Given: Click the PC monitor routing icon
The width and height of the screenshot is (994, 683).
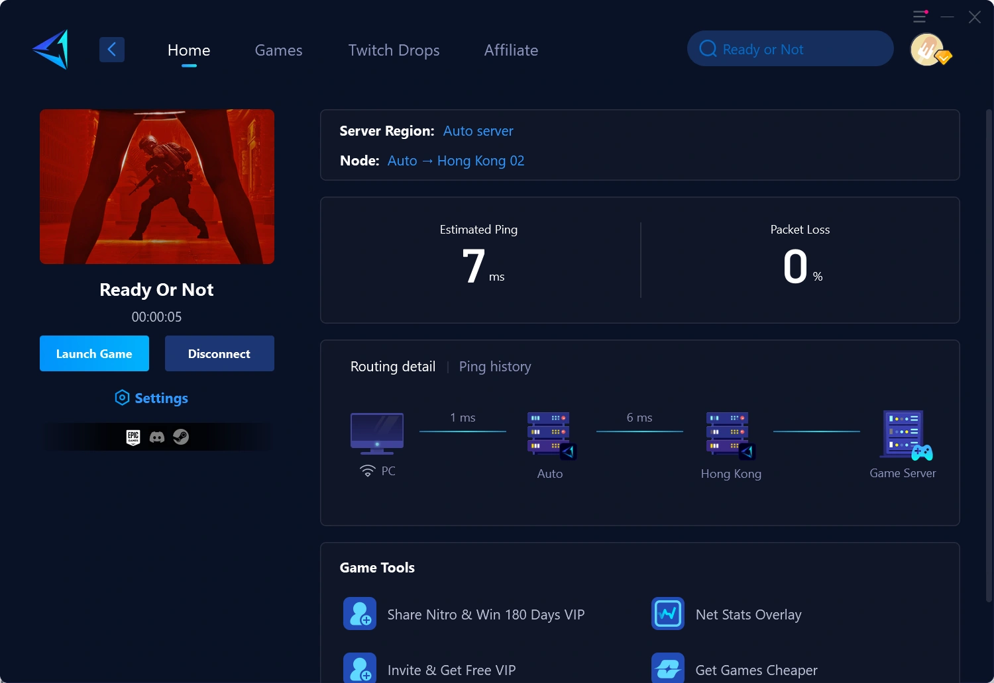Looking at the screenshot, I should coord(377,433).
